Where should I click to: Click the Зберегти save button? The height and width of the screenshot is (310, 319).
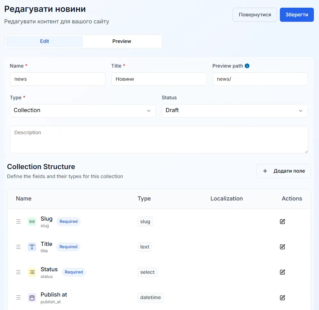(297, 15)
